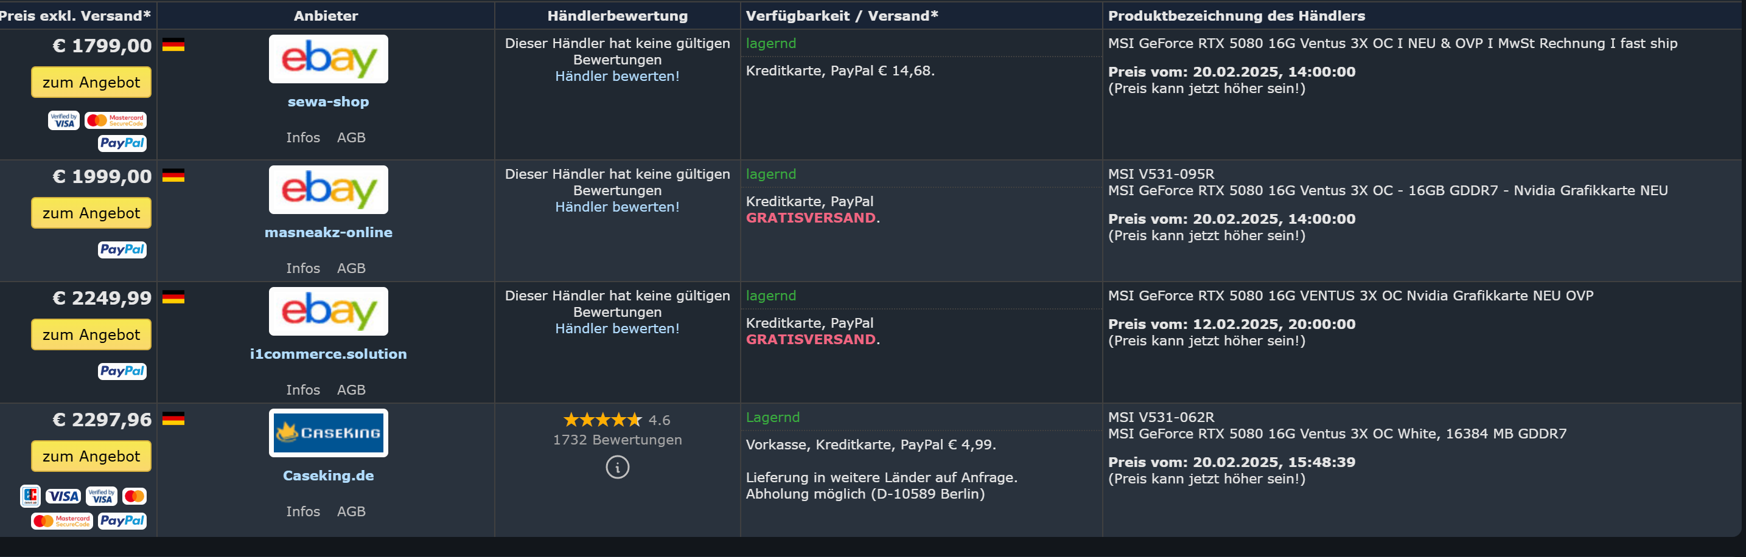Click the PayPal icon under the €1999,00 offer
This screenshot has height=557, width=1746.
coord(122,249)
